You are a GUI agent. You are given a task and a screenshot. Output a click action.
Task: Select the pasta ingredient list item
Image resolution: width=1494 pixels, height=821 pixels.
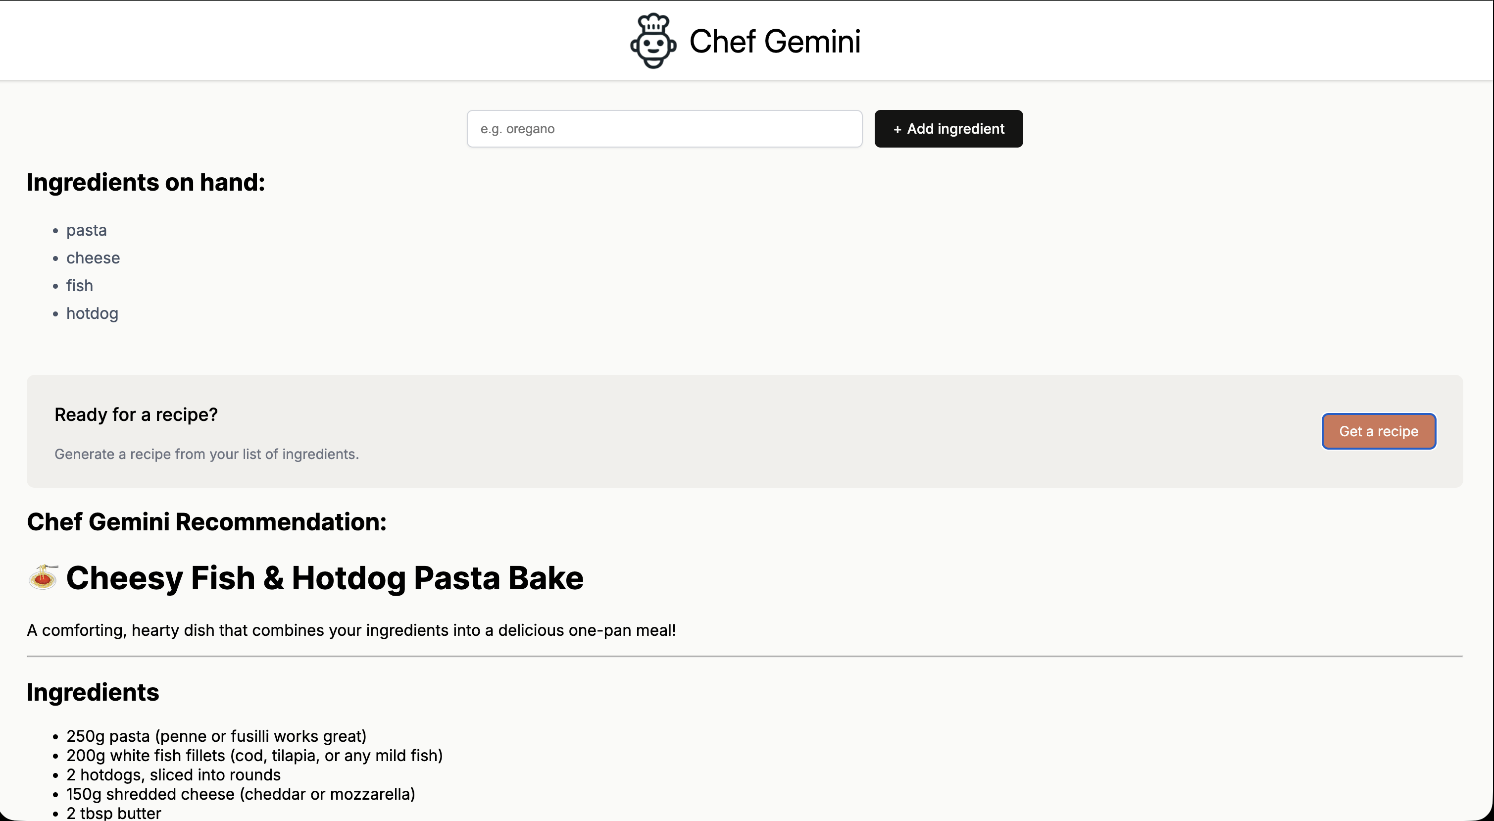[x=87, y=230]
